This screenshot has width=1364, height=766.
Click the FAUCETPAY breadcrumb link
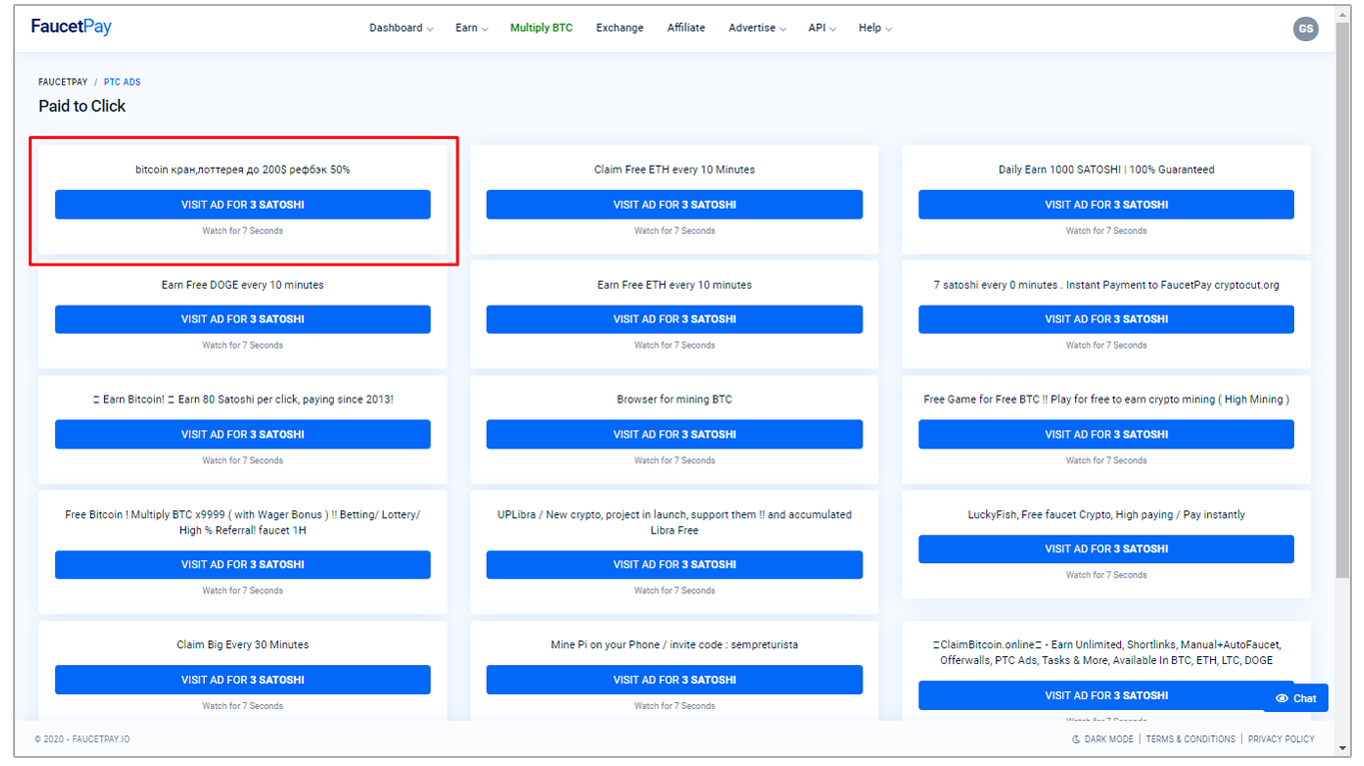point(63,82)
